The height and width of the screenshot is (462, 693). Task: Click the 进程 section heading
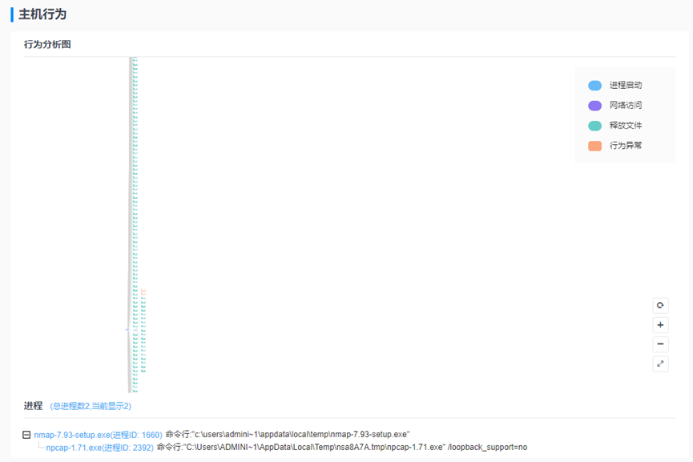click(x=33, y=405)
